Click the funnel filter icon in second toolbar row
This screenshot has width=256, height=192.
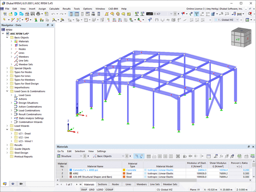(150, 20)
